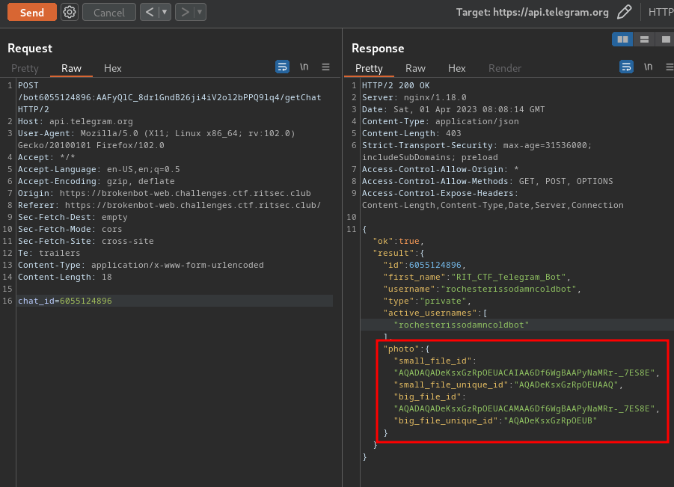674x487 pixels.
Task: Click the response Date header line
Action: [x=453, y=109]
